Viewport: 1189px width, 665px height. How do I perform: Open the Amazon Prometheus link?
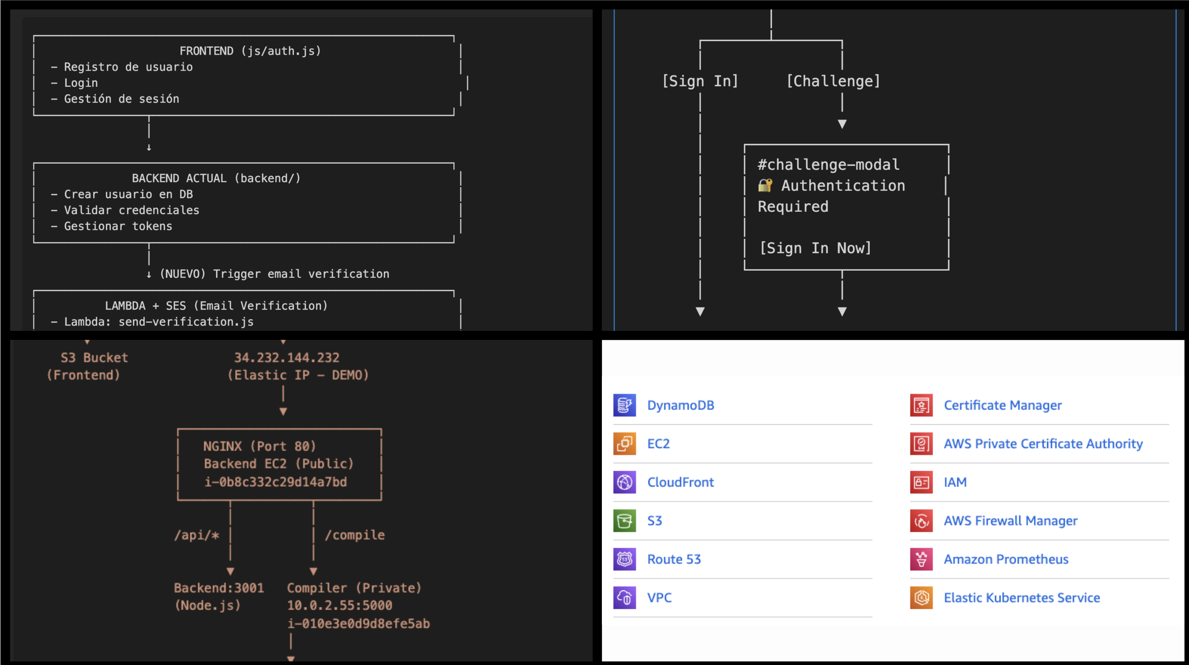(1006, 559)
